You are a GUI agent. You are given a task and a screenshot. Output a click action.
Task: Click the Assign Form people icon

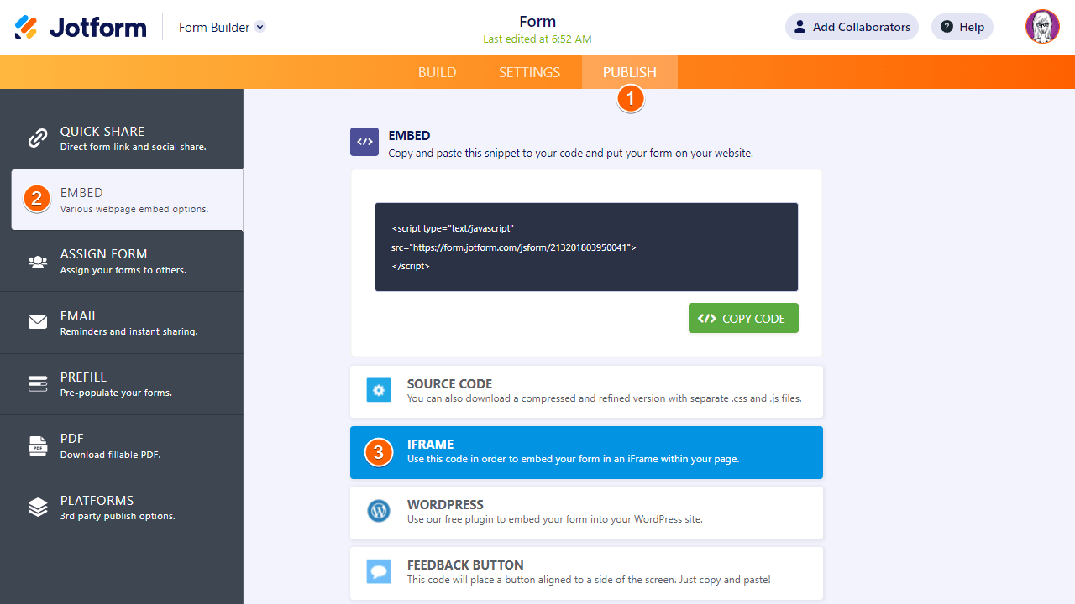[38, 262]
